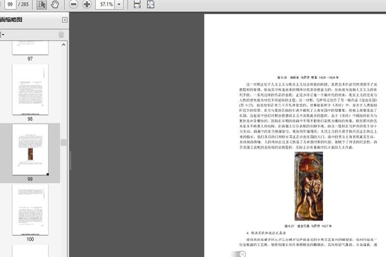The image size is (386, 257).
Task: Enable scrolling page display mode
Action: click(x=137, y=4)
